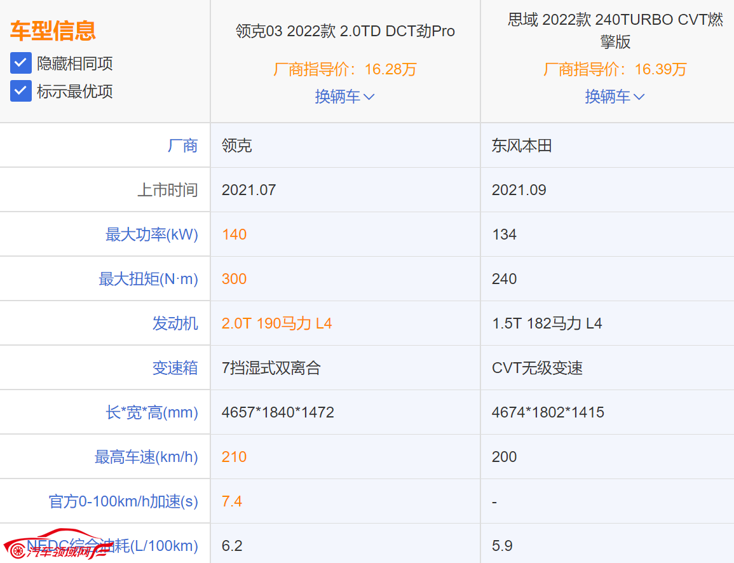
Task: Click the highlighted 210 top speed value
Action: coord(234,457)
